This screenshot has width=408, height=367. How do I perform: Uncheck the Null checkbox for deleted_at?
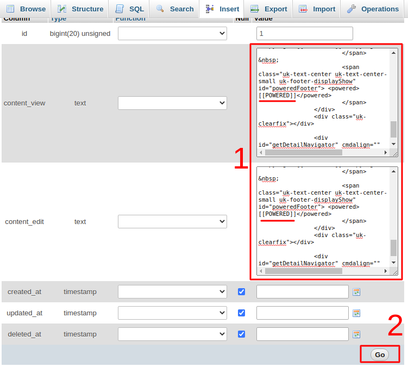point(241,334)
